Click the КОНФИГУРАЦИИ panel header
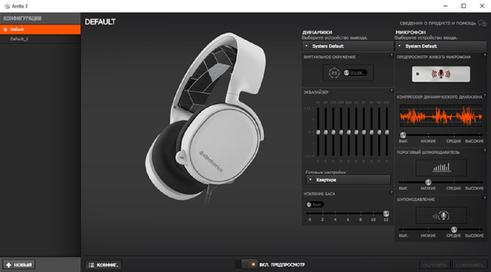The width and height of the screenshot is (491, 272). coord(41,18)
